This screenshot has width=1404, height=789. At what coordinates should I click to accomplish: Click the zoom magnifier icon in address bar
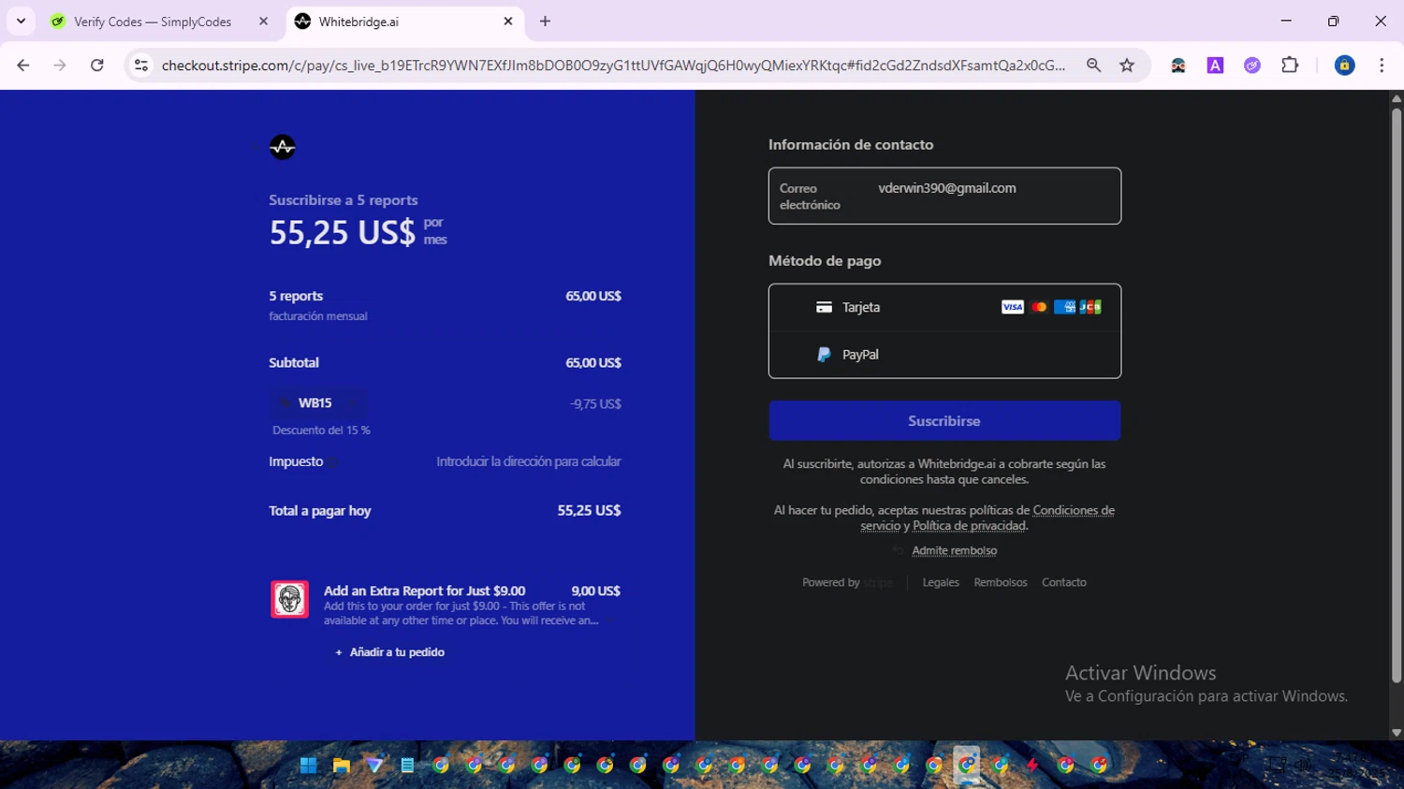1093,66
